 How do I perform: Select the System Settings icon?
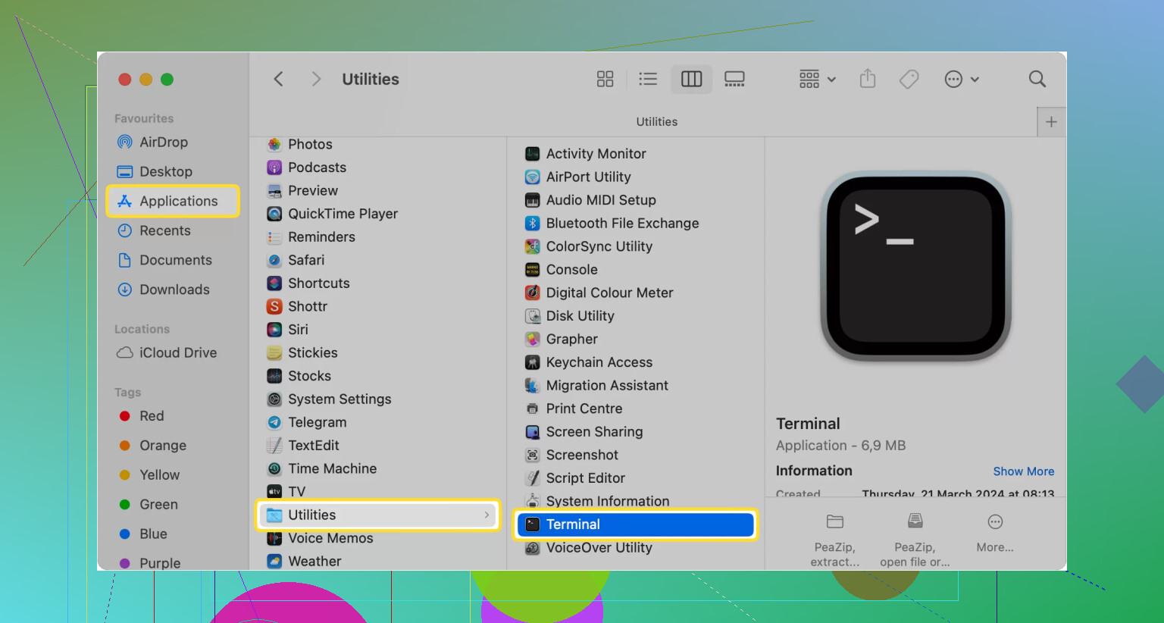(274, 399)
